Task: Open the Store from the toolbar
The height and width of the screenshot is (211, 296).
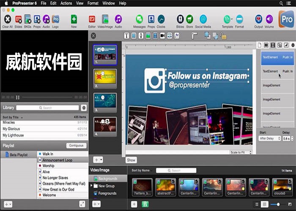Action: (x=190, y=19)
